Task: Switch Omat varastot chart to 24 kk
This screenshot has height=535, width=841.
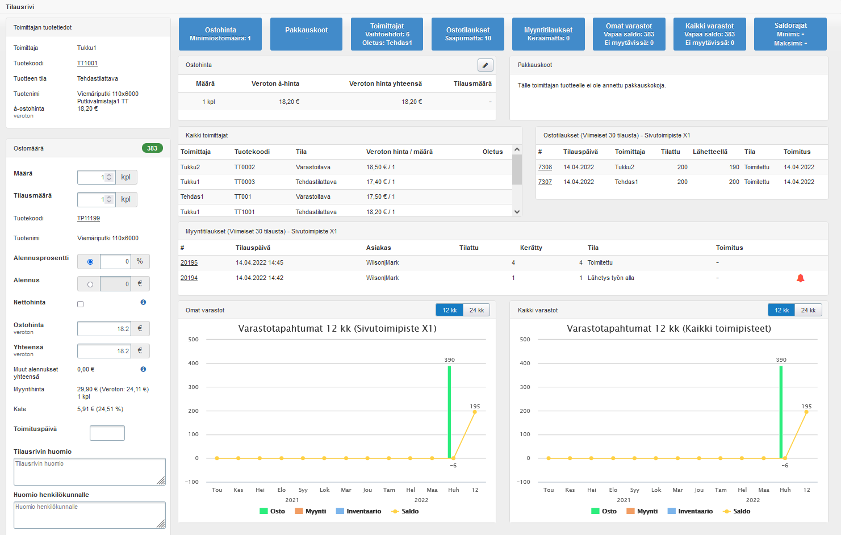Action: [476, 310]
